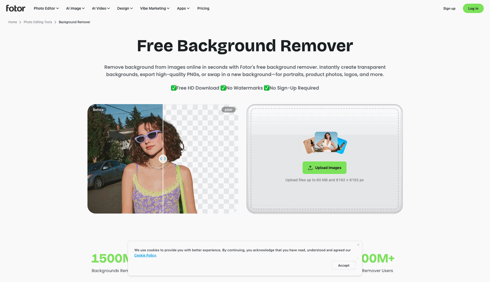The height and width of the screenshot is (282, 490).
Task: Expand the Apps menu
Action: [x=183, y=8]
